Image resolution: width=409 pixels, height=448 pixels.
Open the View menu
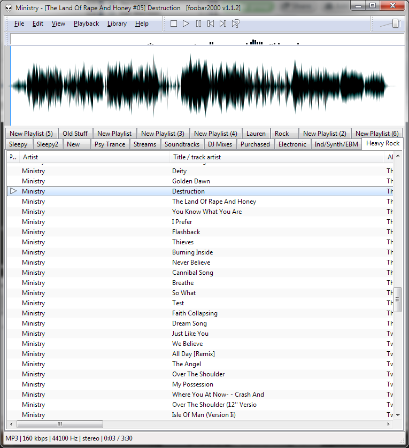[58, 24]
